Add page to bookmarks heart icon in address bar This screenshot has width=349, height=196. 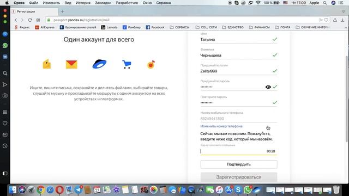tap(326, 20)
